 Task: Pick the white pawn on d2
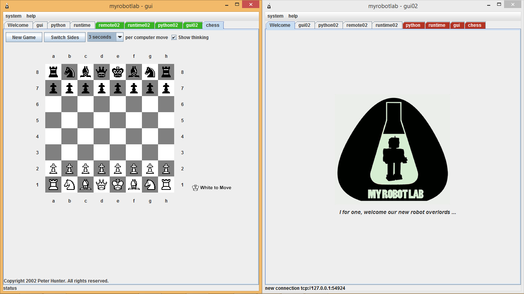[102, 168]
